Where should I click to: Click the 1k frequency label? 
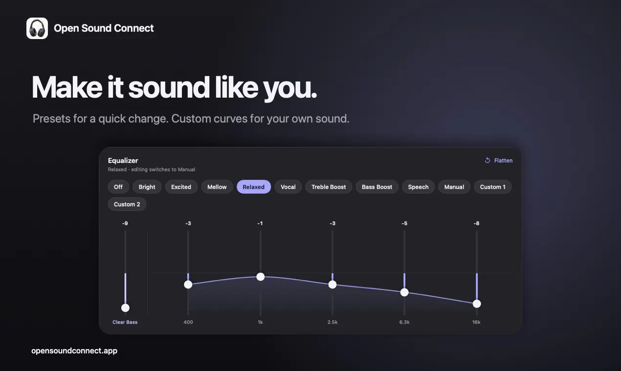[260, 322]
